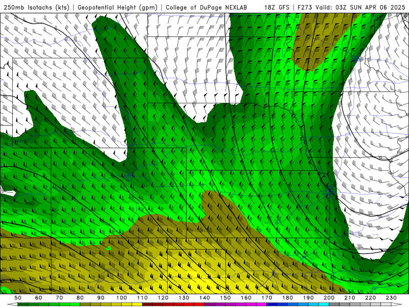Click the dark gray swatch starting at 200
The height and width of the screenshot is (307, 409).
pyautogui.click(x=334, y=304)
